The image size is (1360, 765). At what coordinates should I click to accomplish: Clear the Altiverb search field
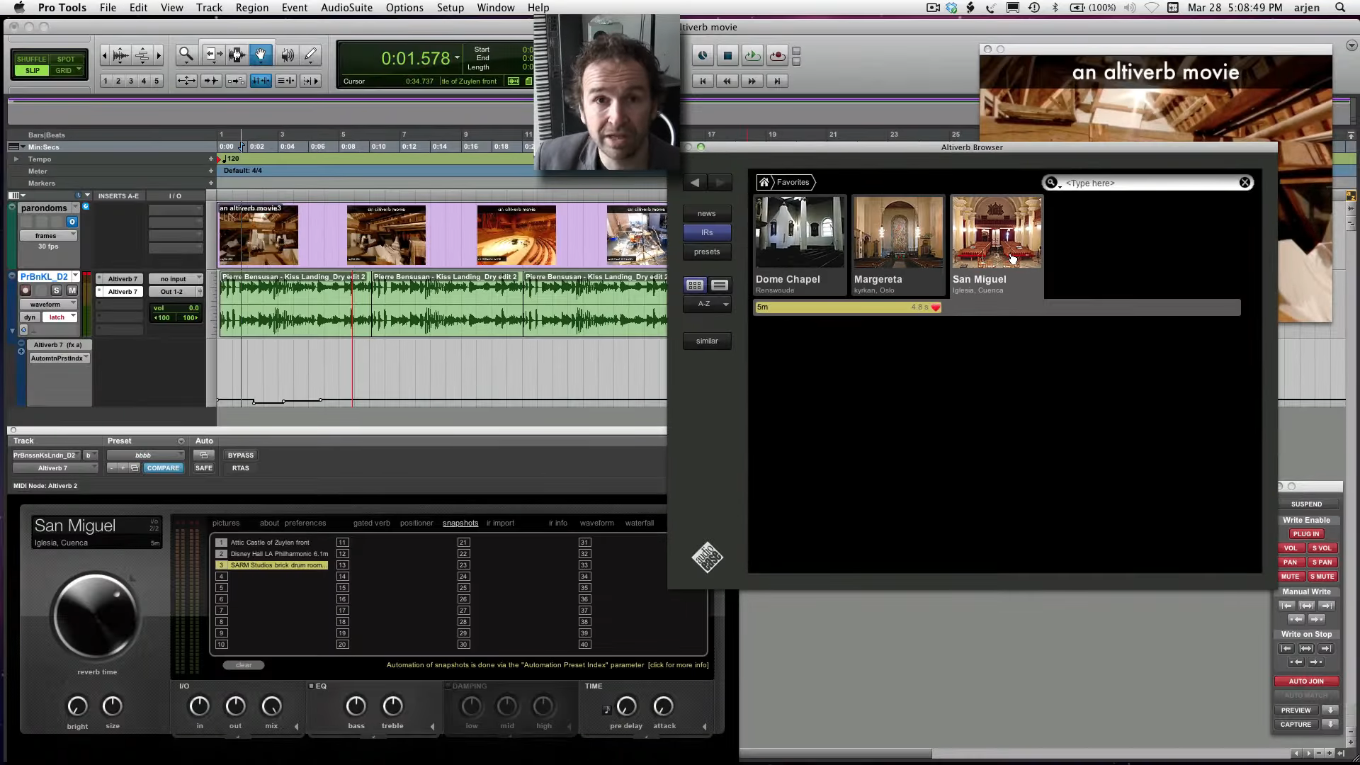(1245, 183)
